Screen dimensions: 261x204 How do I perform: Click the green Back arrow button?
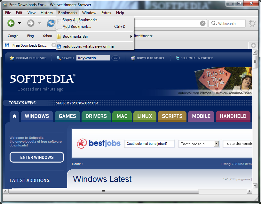coord(11,23)
